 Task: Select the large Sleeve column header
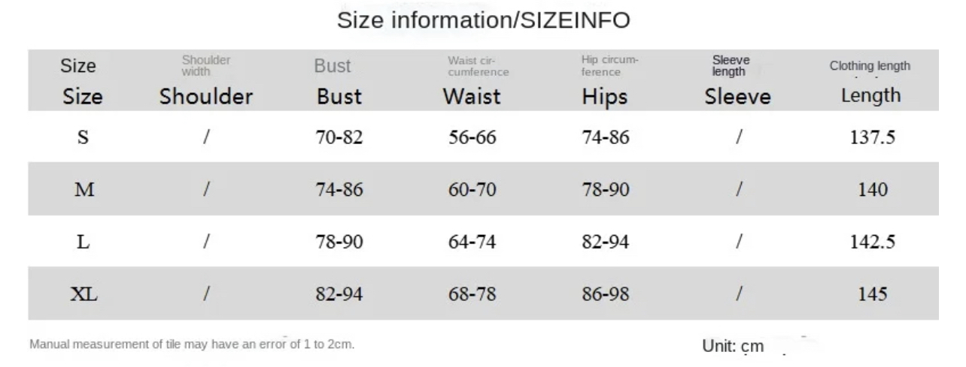(737, 97)
